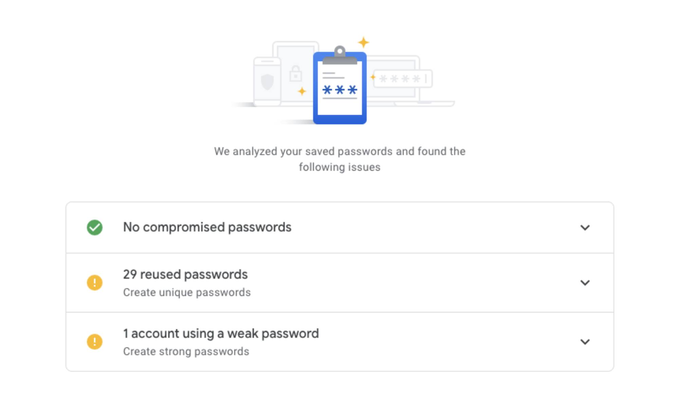Click the phone with shield illustration
679x407 pixels.
point(267,81)
